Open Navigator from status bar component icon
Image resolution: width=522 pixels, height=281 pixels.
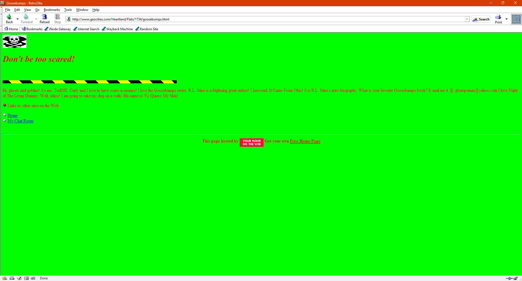tap(5, 278)
